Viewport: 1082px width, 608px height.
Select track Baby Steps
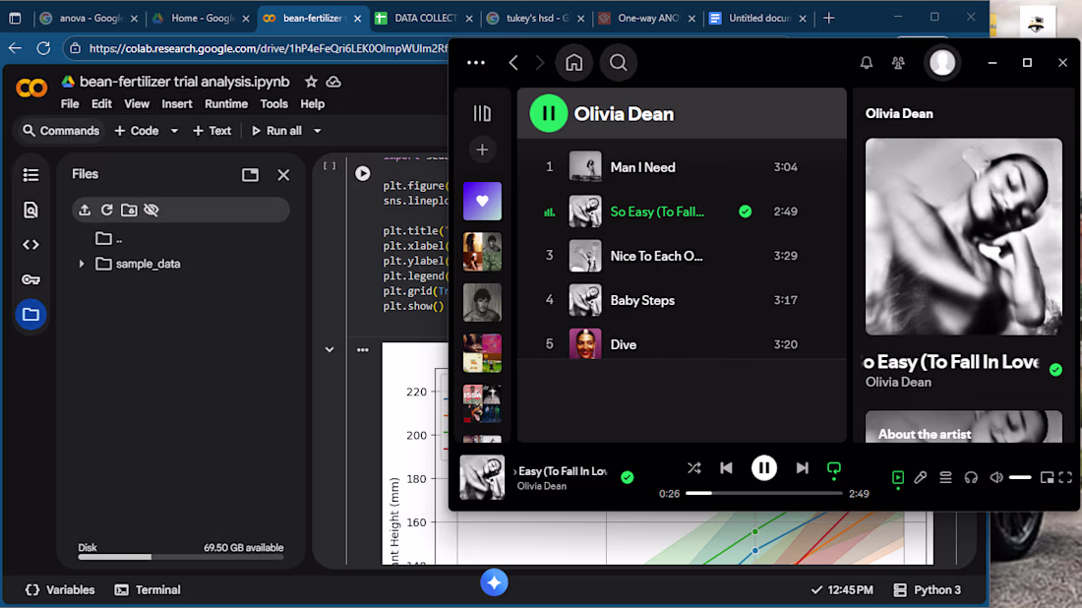click(641, 300)
